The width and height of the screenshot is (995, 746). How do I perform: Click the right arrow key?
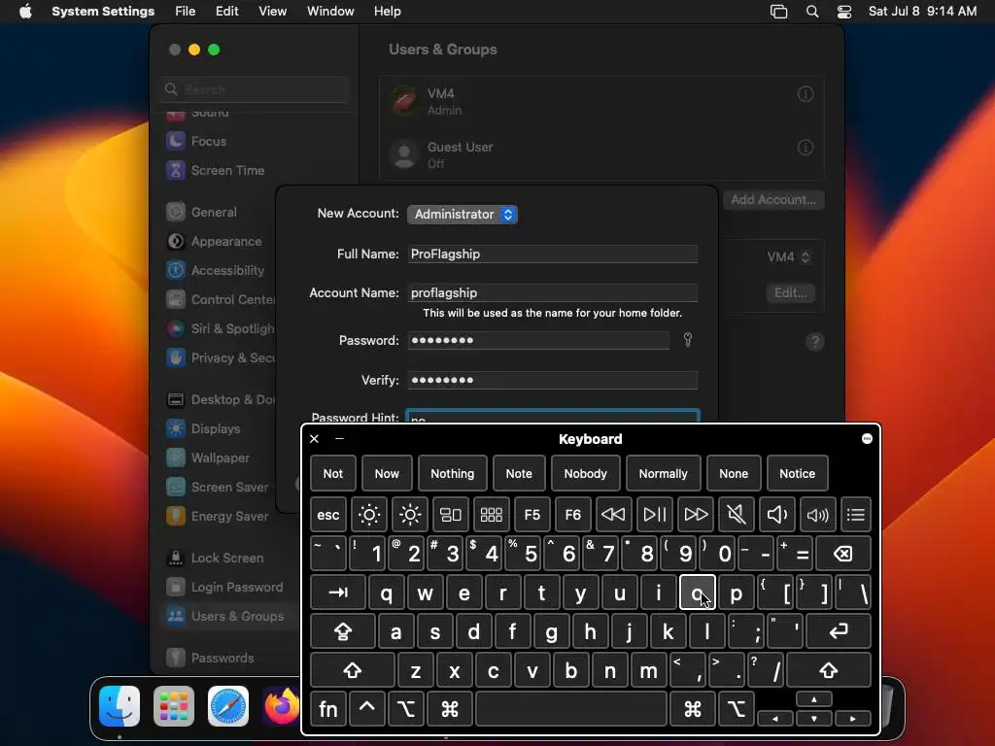[853, 719]
